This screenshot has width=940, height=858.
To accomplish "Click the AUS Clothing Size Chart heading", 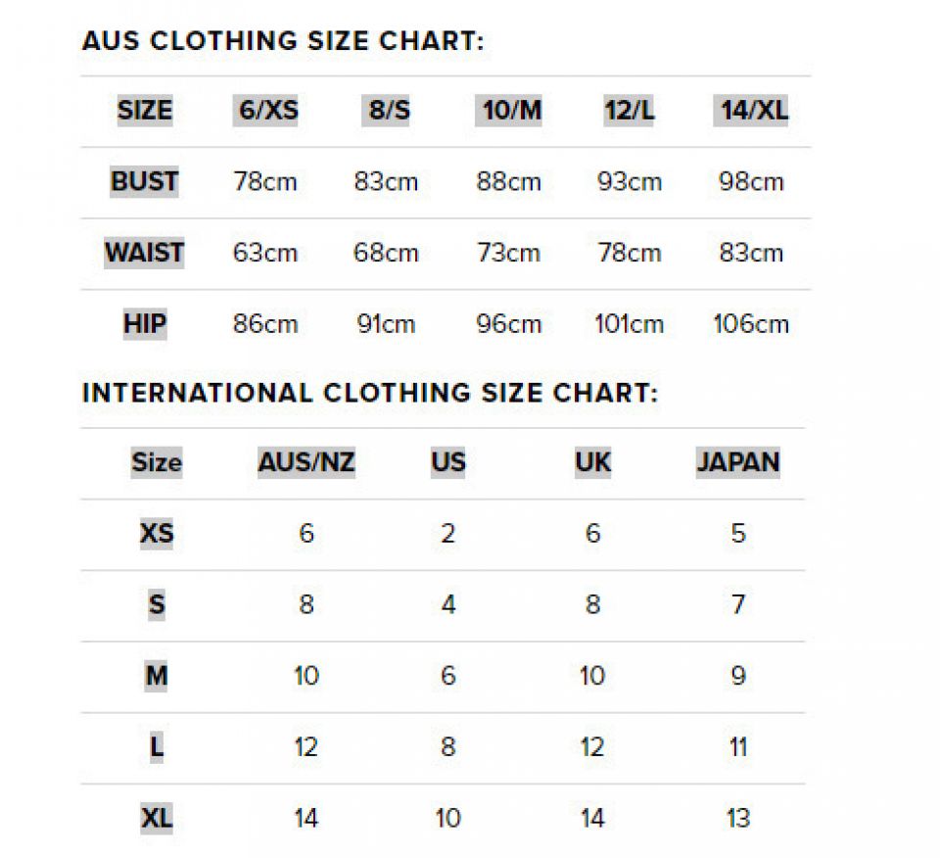I will (283, 41).
